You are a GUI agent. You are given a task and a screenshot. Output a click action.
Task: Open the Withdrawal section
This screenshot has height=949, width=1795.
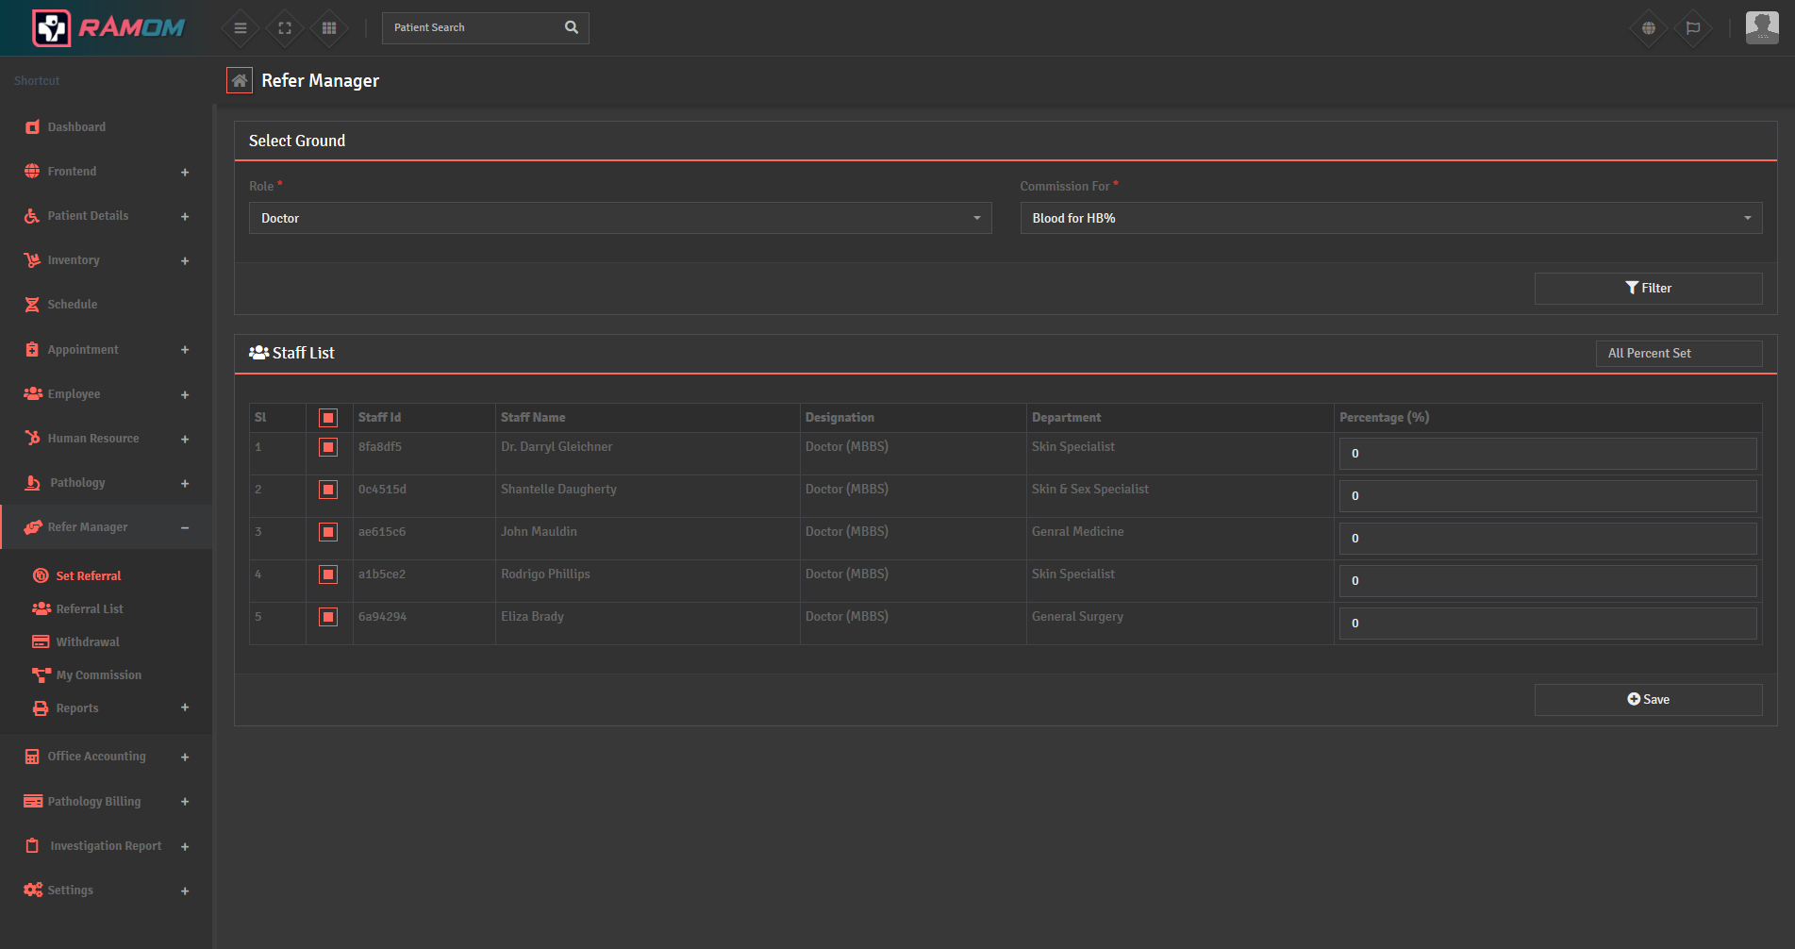pos(86,641)
